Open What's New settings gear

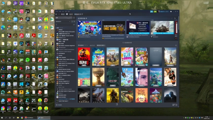[86, 18]
